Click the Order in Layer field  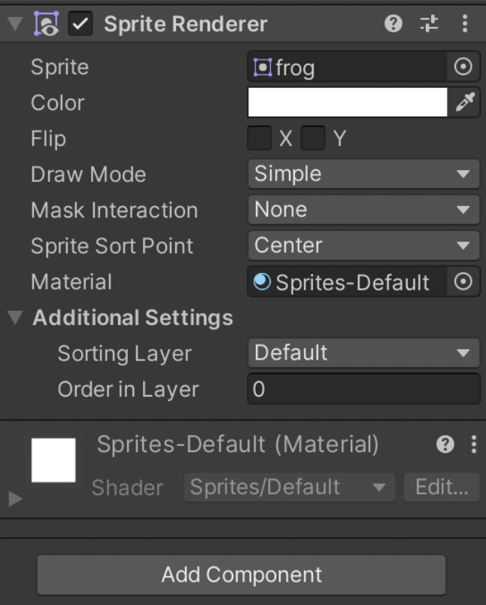[x=363, y=390]
